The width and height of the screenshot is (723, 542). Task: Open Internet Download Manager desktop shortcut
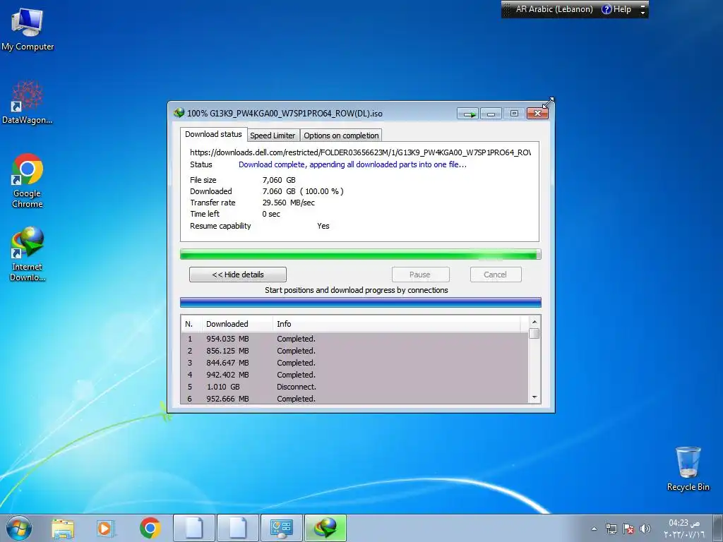[x=28, y=253]
